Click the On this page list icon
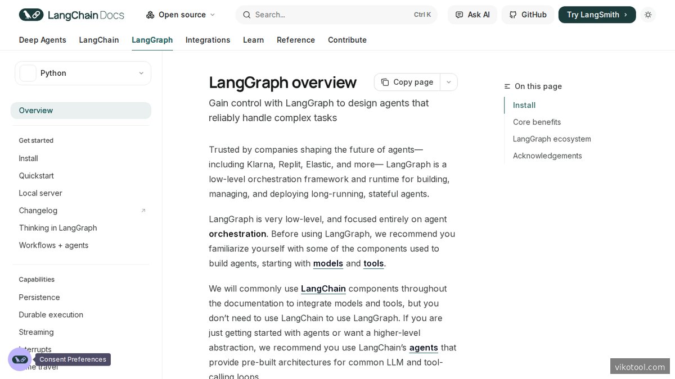 507,86
